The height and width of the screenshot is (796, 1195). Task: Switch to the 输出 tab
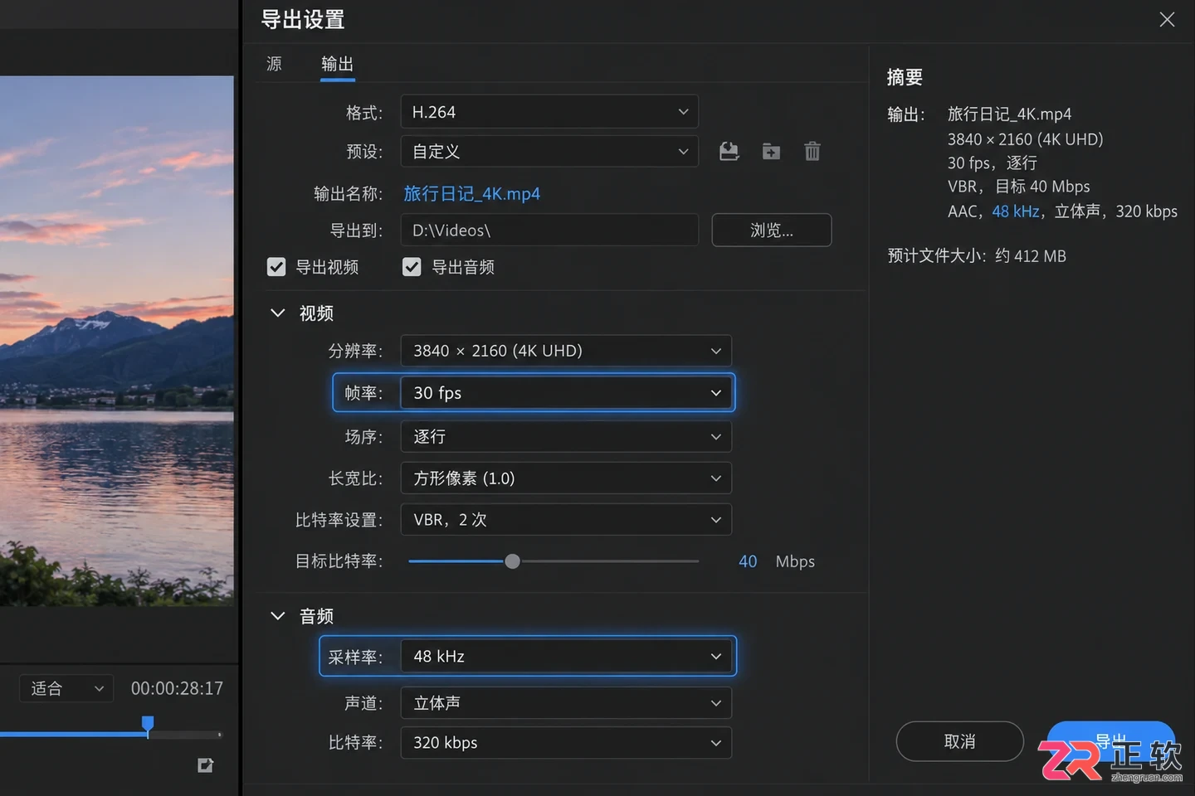[x=338, y=64]
